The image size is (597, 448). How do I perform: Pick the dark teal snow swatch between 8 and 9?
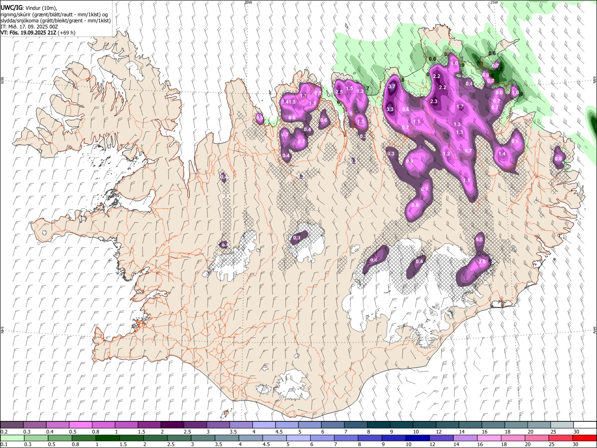pos(379,425)
